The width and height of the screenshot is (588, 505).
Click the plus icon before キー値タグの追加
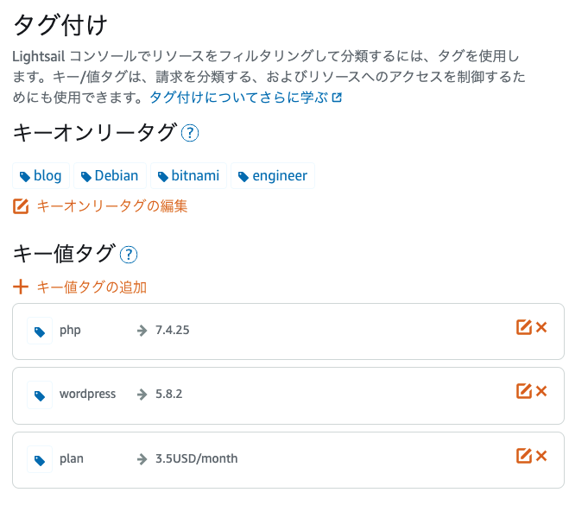pyautogui.click(x=21, y=287)
